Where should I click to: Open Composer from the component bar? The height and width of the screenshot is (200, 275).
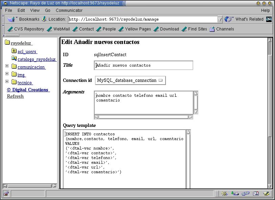tap(267, 194)
